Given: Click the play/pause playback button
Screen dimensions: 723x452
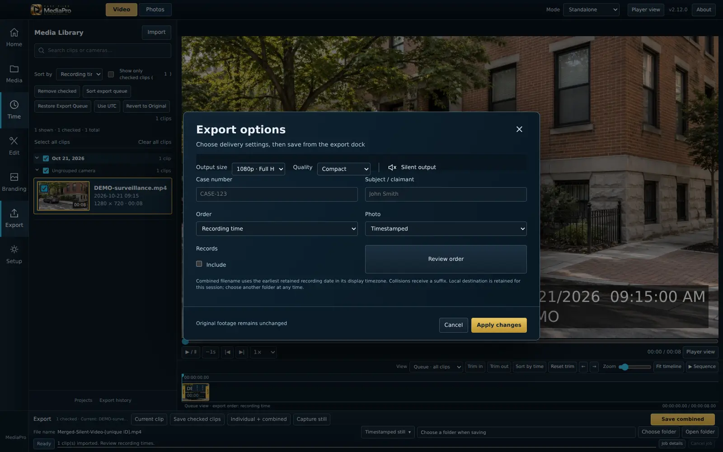Looking at the screenshot, I should tap(191, 352).
